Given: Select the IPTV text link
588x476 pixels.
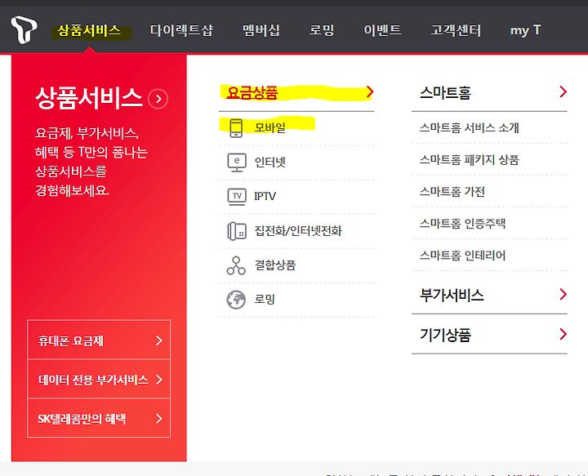Looking at the screenshot, I should tap(265, 196).
